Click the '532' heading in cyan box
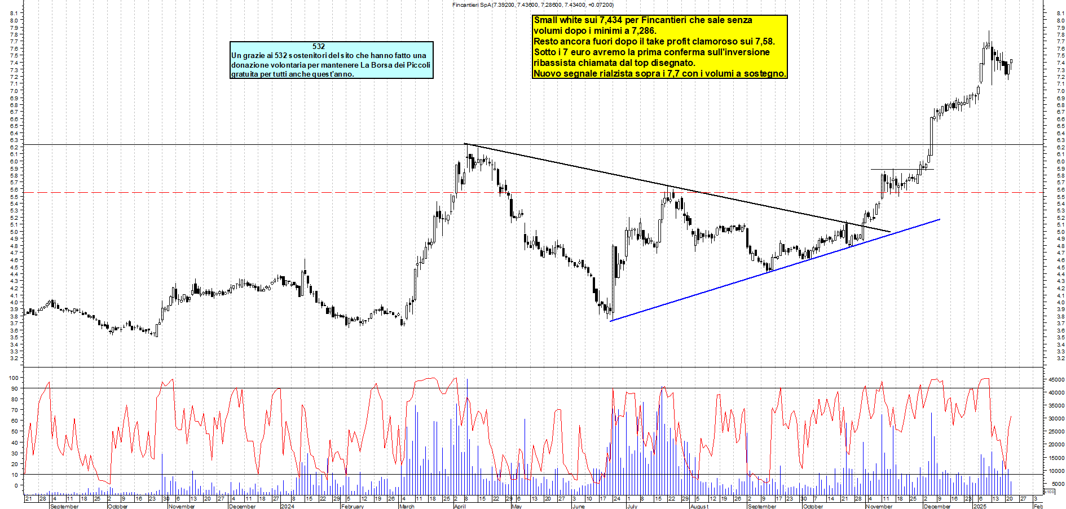This screenshot has width=1066, height=509. point(319,46)
